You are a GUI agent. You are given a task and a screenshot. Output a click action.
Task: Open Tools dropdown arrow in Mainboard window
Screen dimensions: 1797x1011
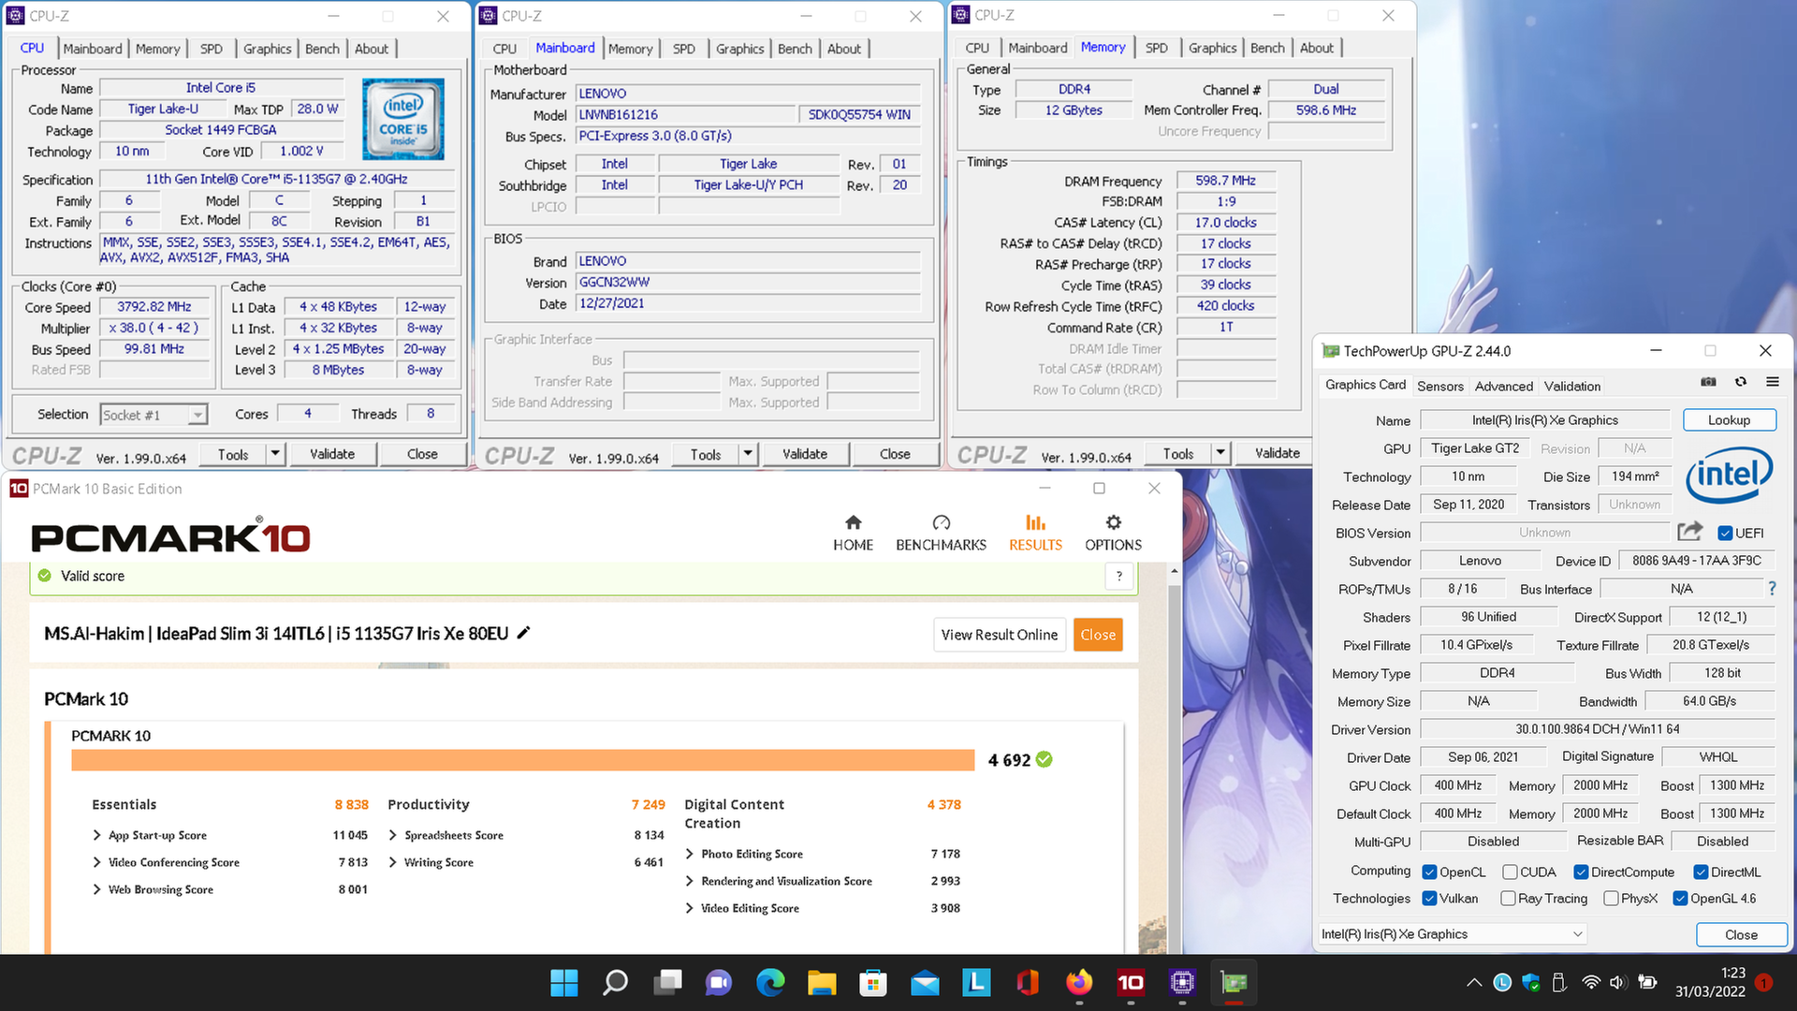point(748,453)
